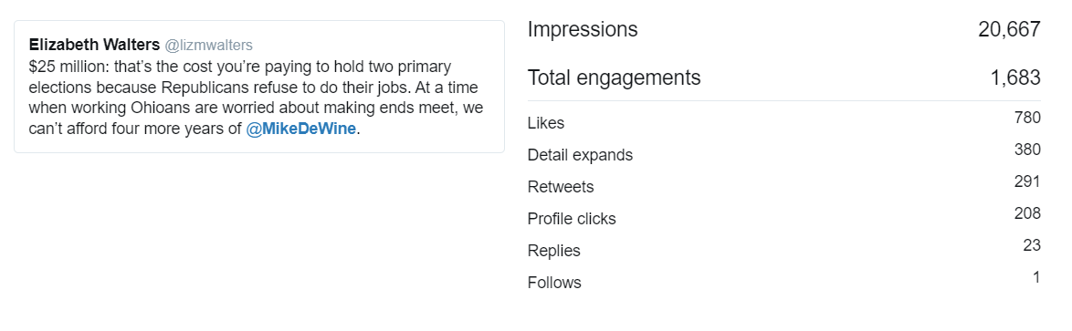This screenshot has height=331, width=1072.
Task: Click the 380 detail expands value
Action: 1027,150
